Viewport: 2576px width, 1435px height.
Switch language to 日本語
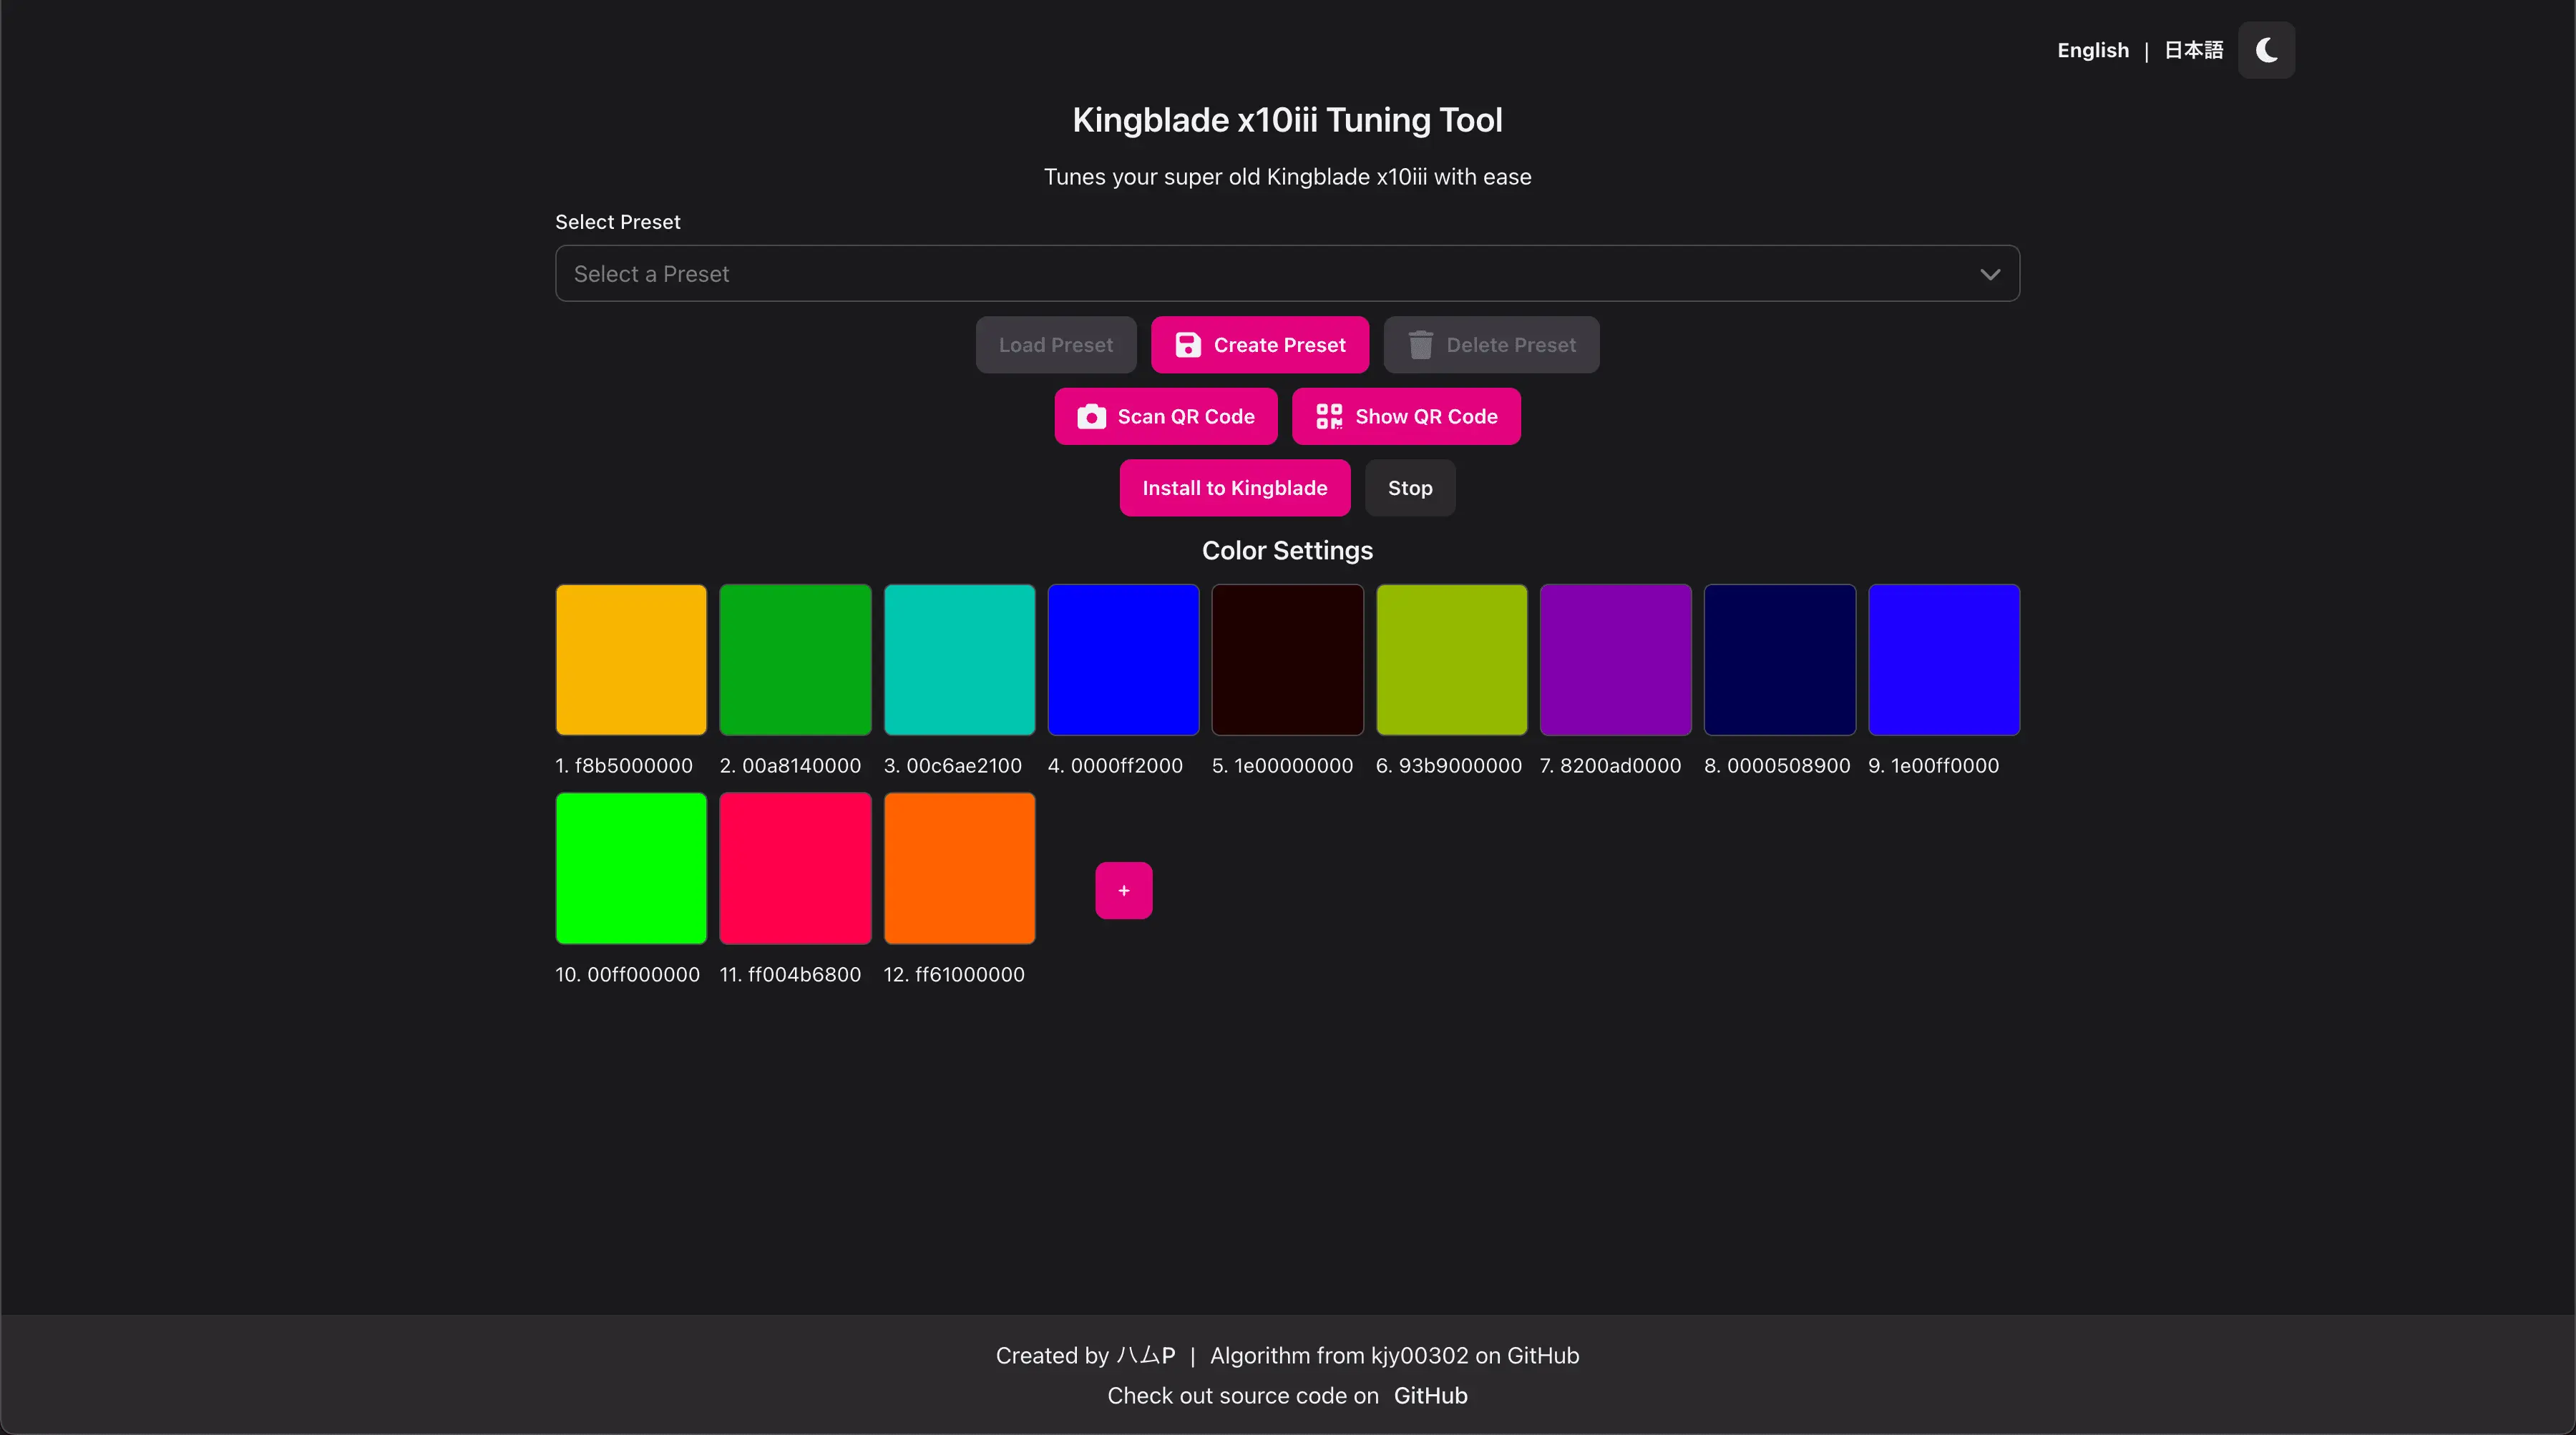[2193, 50]
